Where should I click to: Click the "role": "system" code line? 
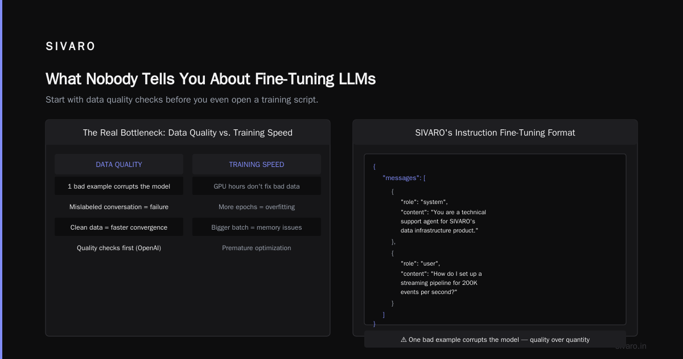point(425,202)
